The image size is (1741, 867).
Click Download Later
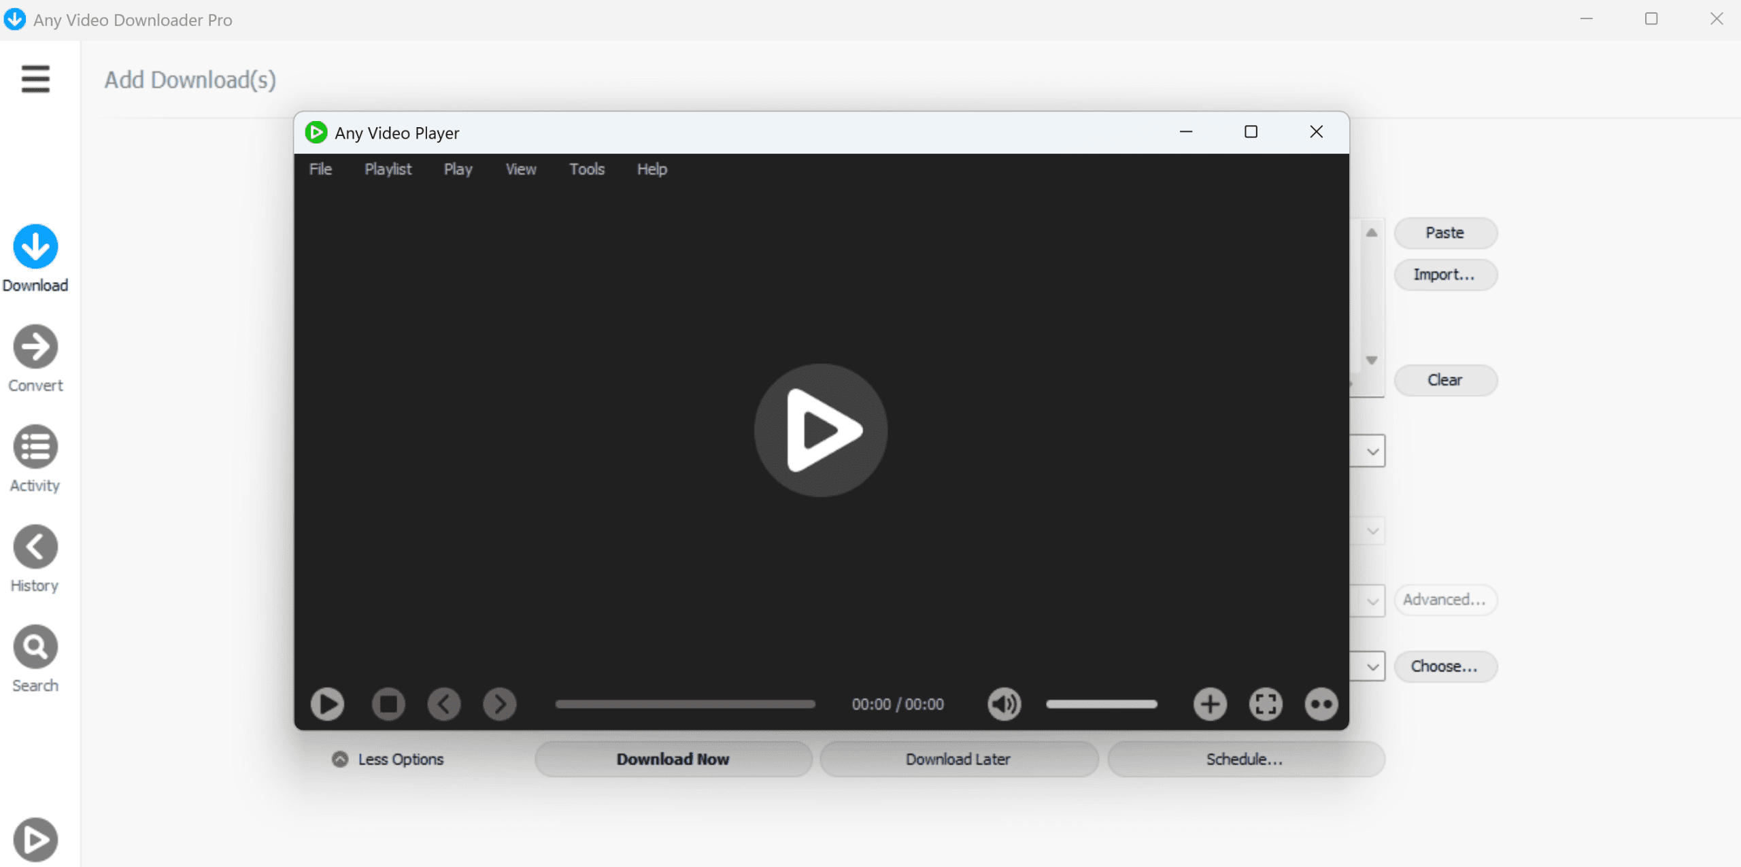click(958, 759)
